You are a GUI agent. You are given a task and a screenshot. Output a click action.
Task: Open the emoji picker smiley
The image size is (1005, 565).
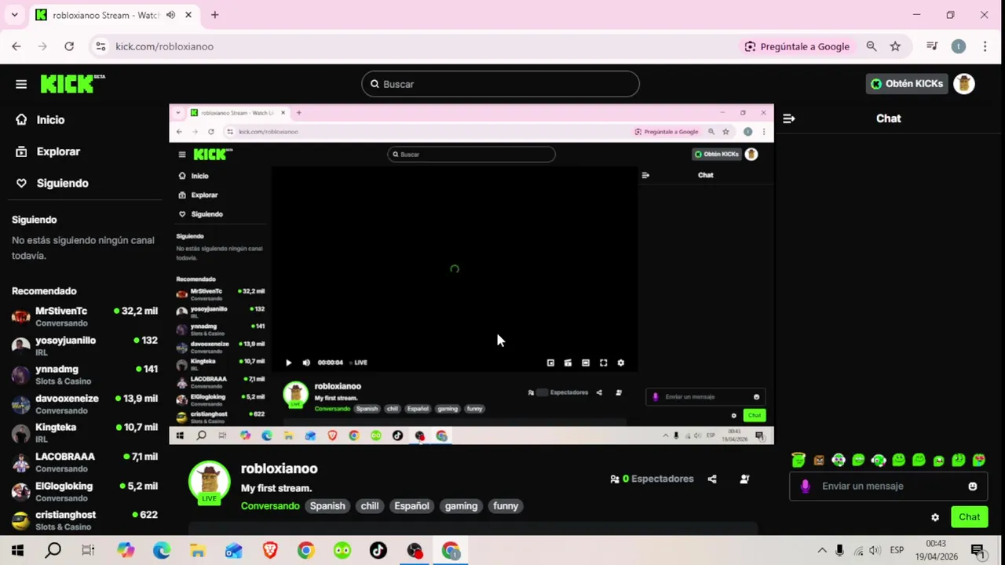point(973,487)
